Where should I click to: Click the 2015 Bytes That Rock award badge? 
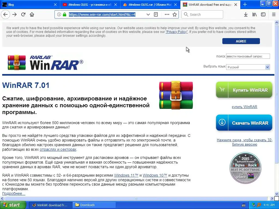pos(245,168)
